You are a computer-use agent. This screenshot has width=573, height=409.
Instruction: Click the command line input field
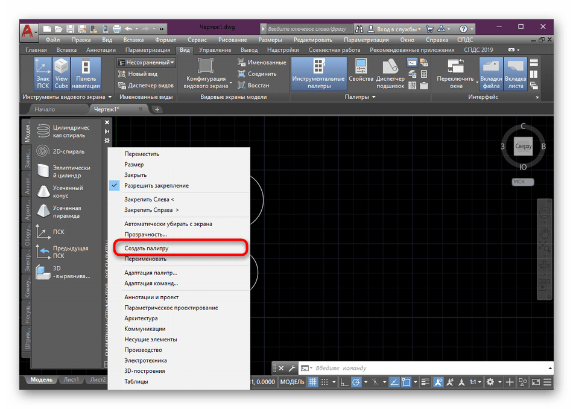coord(422,368)
